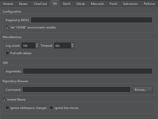Select the Fossil tab

click(x=113, y=4)
